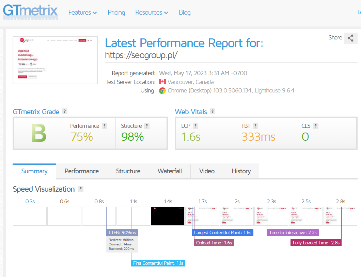The width and height of the screenshot is (361, 277).
Task: Switch to the History tab
Action: (x=241, y=171)
